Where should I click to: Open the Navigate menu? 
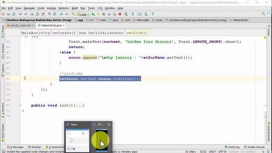pyautogui.click(x=29, y=8)
